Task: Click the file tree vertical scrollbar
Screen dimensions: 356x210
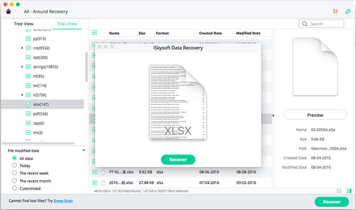Action: pos(86,67)
